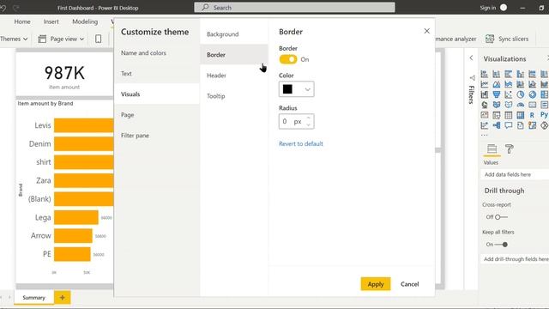This screenshot has width=549, height=309.
Task: Select the Python visual
Action: pos(544,115)
